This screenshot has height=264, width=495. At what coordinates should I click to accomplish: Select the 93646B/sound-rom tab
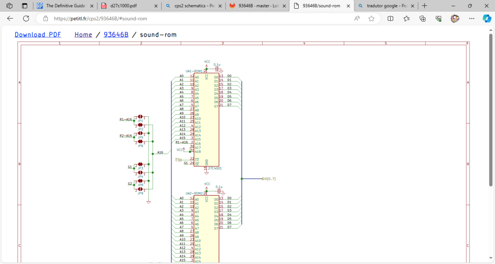pos(322,6)
